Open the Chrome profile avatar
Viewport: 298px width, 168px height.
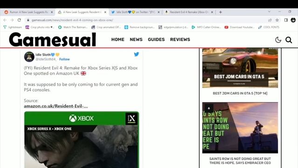(293, 20)
